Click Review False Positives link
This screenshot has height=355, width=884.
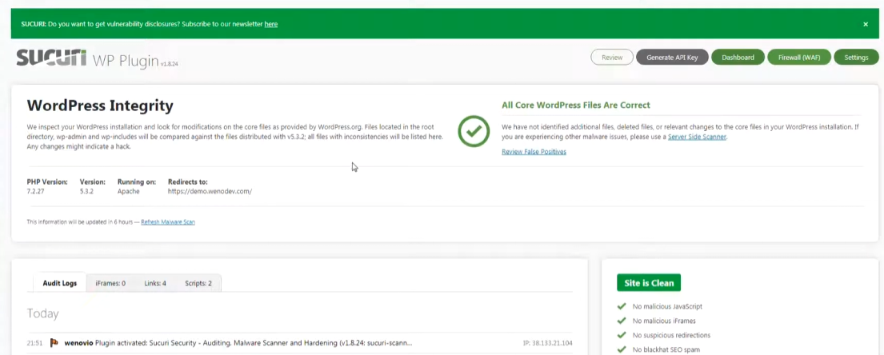[x=534, y=151]
